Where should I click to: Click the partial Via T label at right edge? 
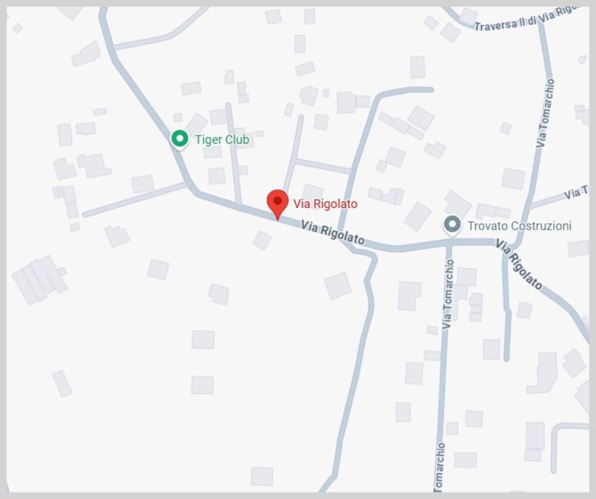pos(575,193)
